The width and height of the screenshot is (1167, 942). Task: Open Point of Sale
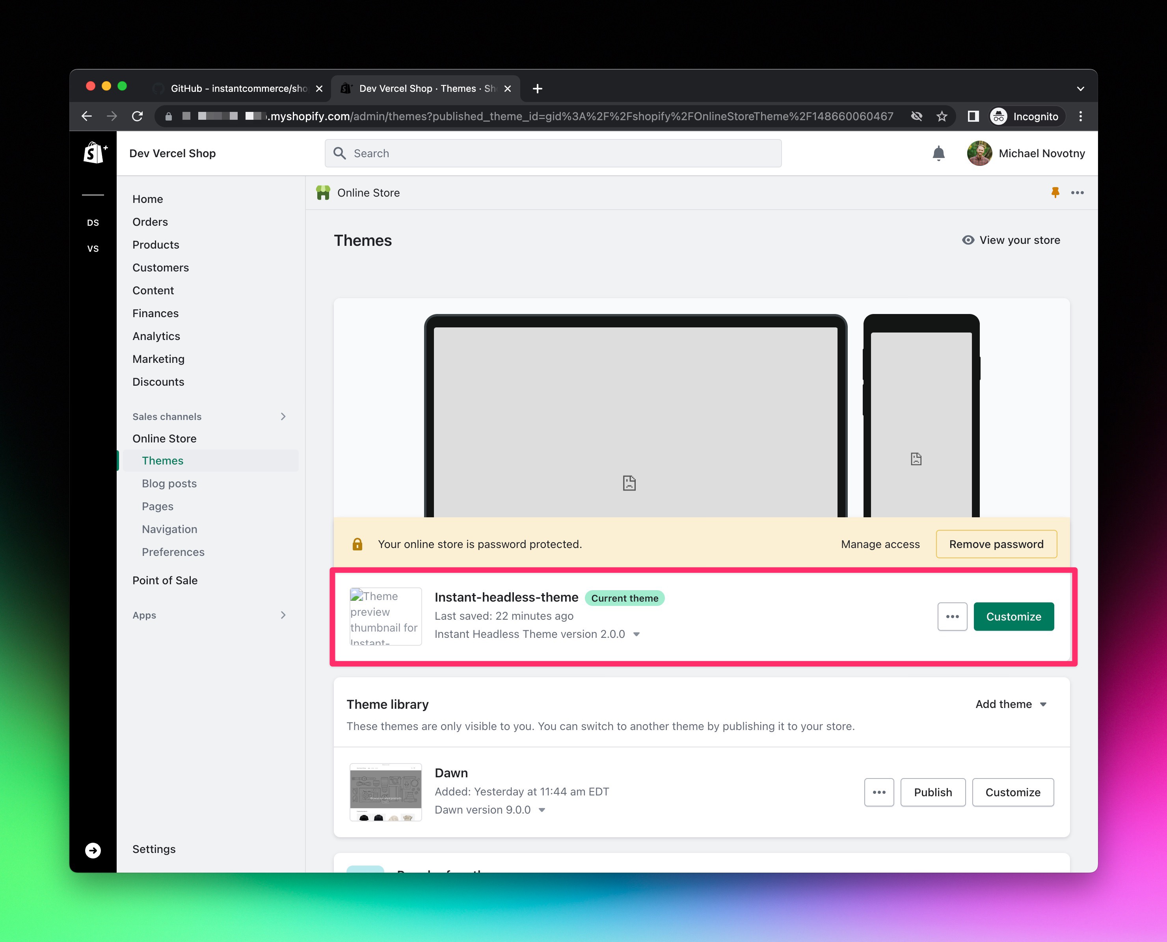[165, 581]
